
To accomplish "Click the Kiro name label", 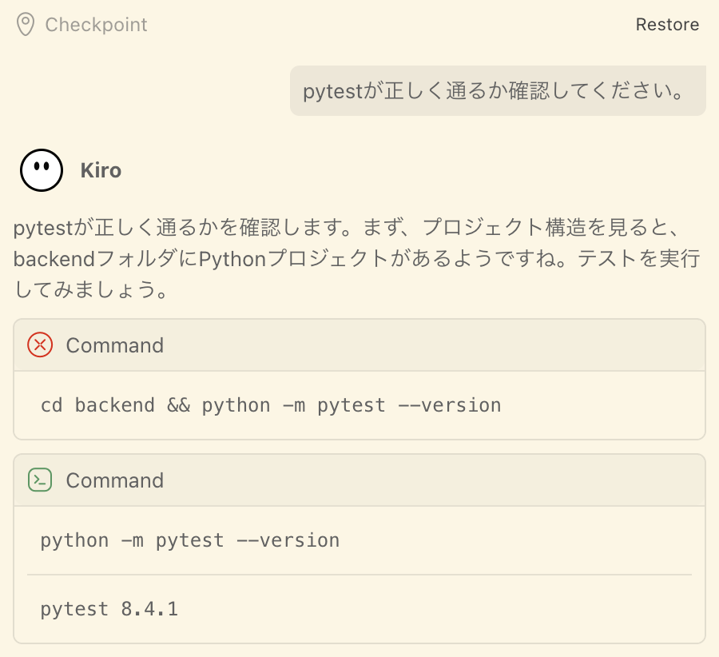I will [x=101, y=170].
